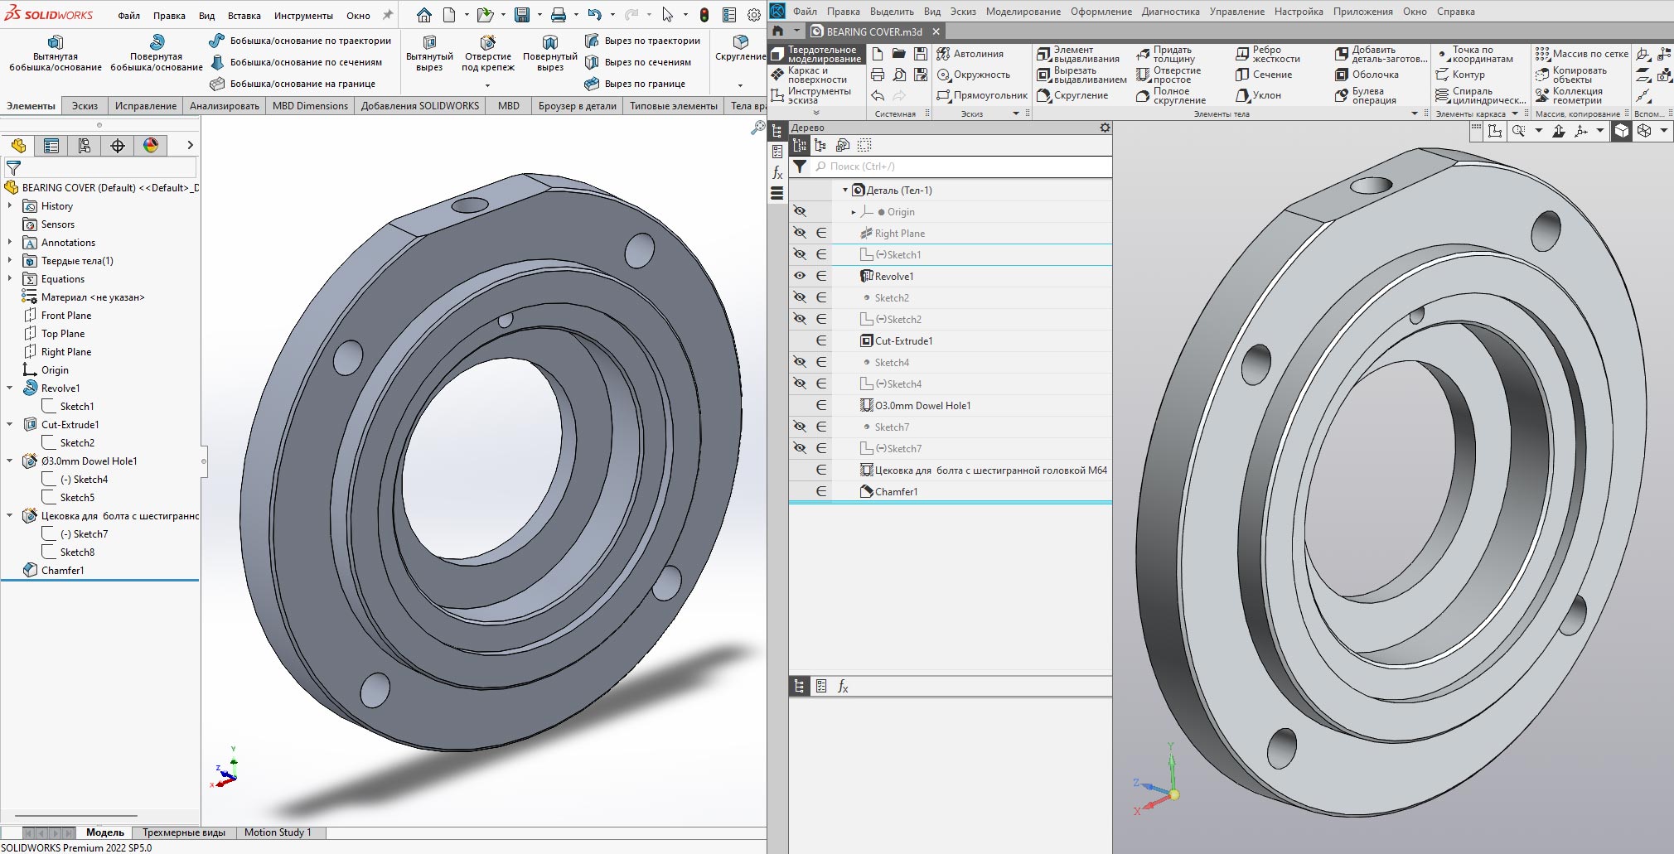Collapse Cut-Extrude1 in SolidWorks feature tree
The width and height of the screenshot is (1674, 854).
click(10, 425)
